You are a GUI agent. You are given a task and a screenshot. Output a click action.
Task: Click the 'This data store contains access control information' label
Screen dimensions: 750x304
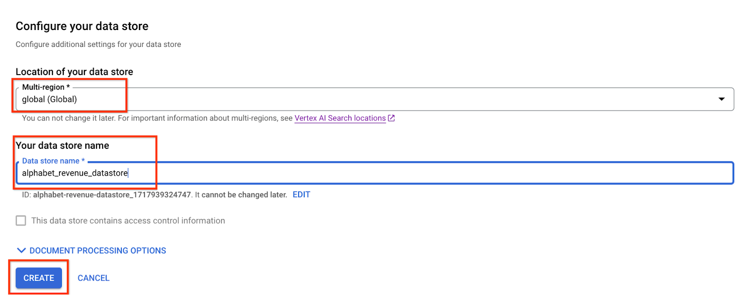coord(128,220)
